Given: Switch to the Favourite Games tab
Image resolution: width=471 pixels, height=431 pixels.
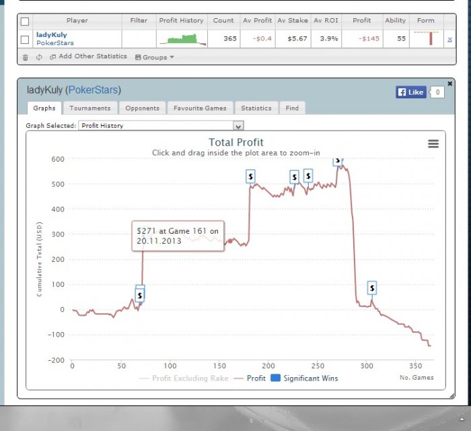Looking at the screenshot, I should (200, 108).
